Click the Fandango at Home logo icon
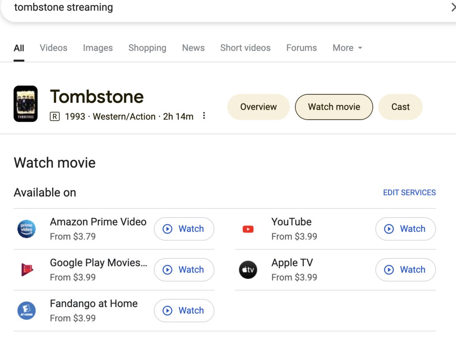Screen dimensions: 456x345 click(x=26, y=310)
